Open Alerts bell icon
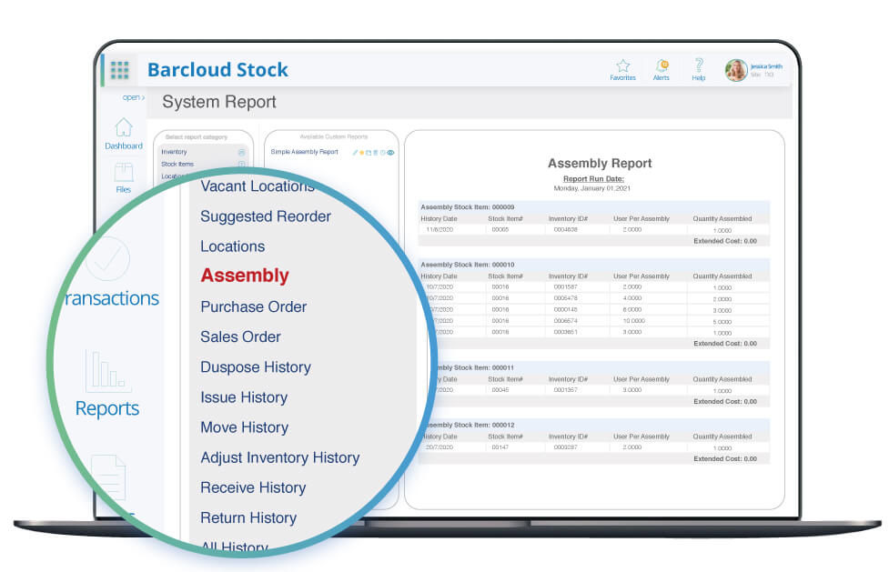Screen dimensions: 889x572 (x=662, y=65)
